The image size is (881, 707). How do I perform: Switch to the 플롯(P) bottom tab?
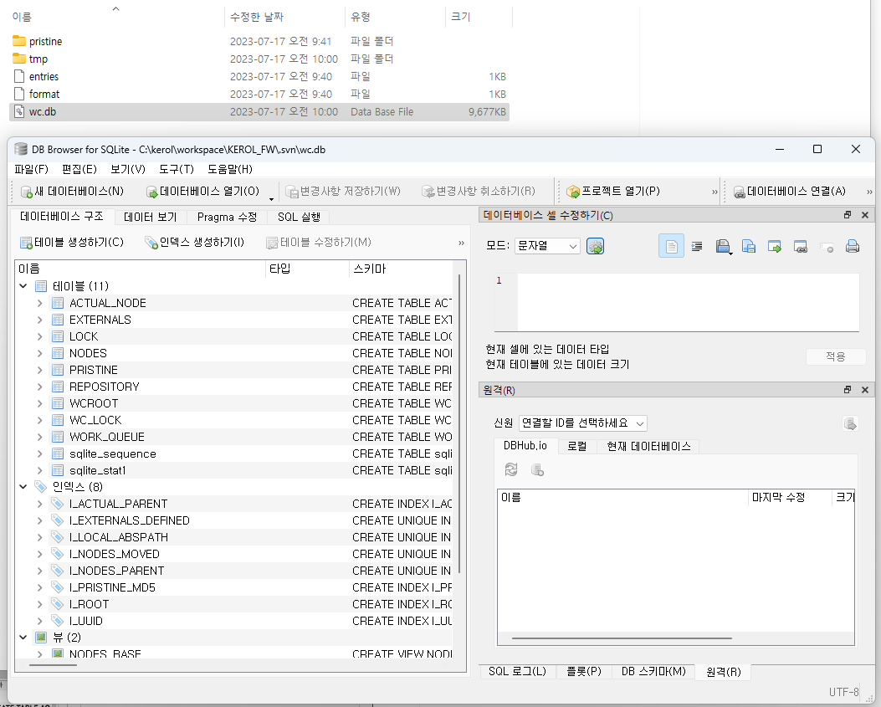pyautogui.click(x=584, y=672)
